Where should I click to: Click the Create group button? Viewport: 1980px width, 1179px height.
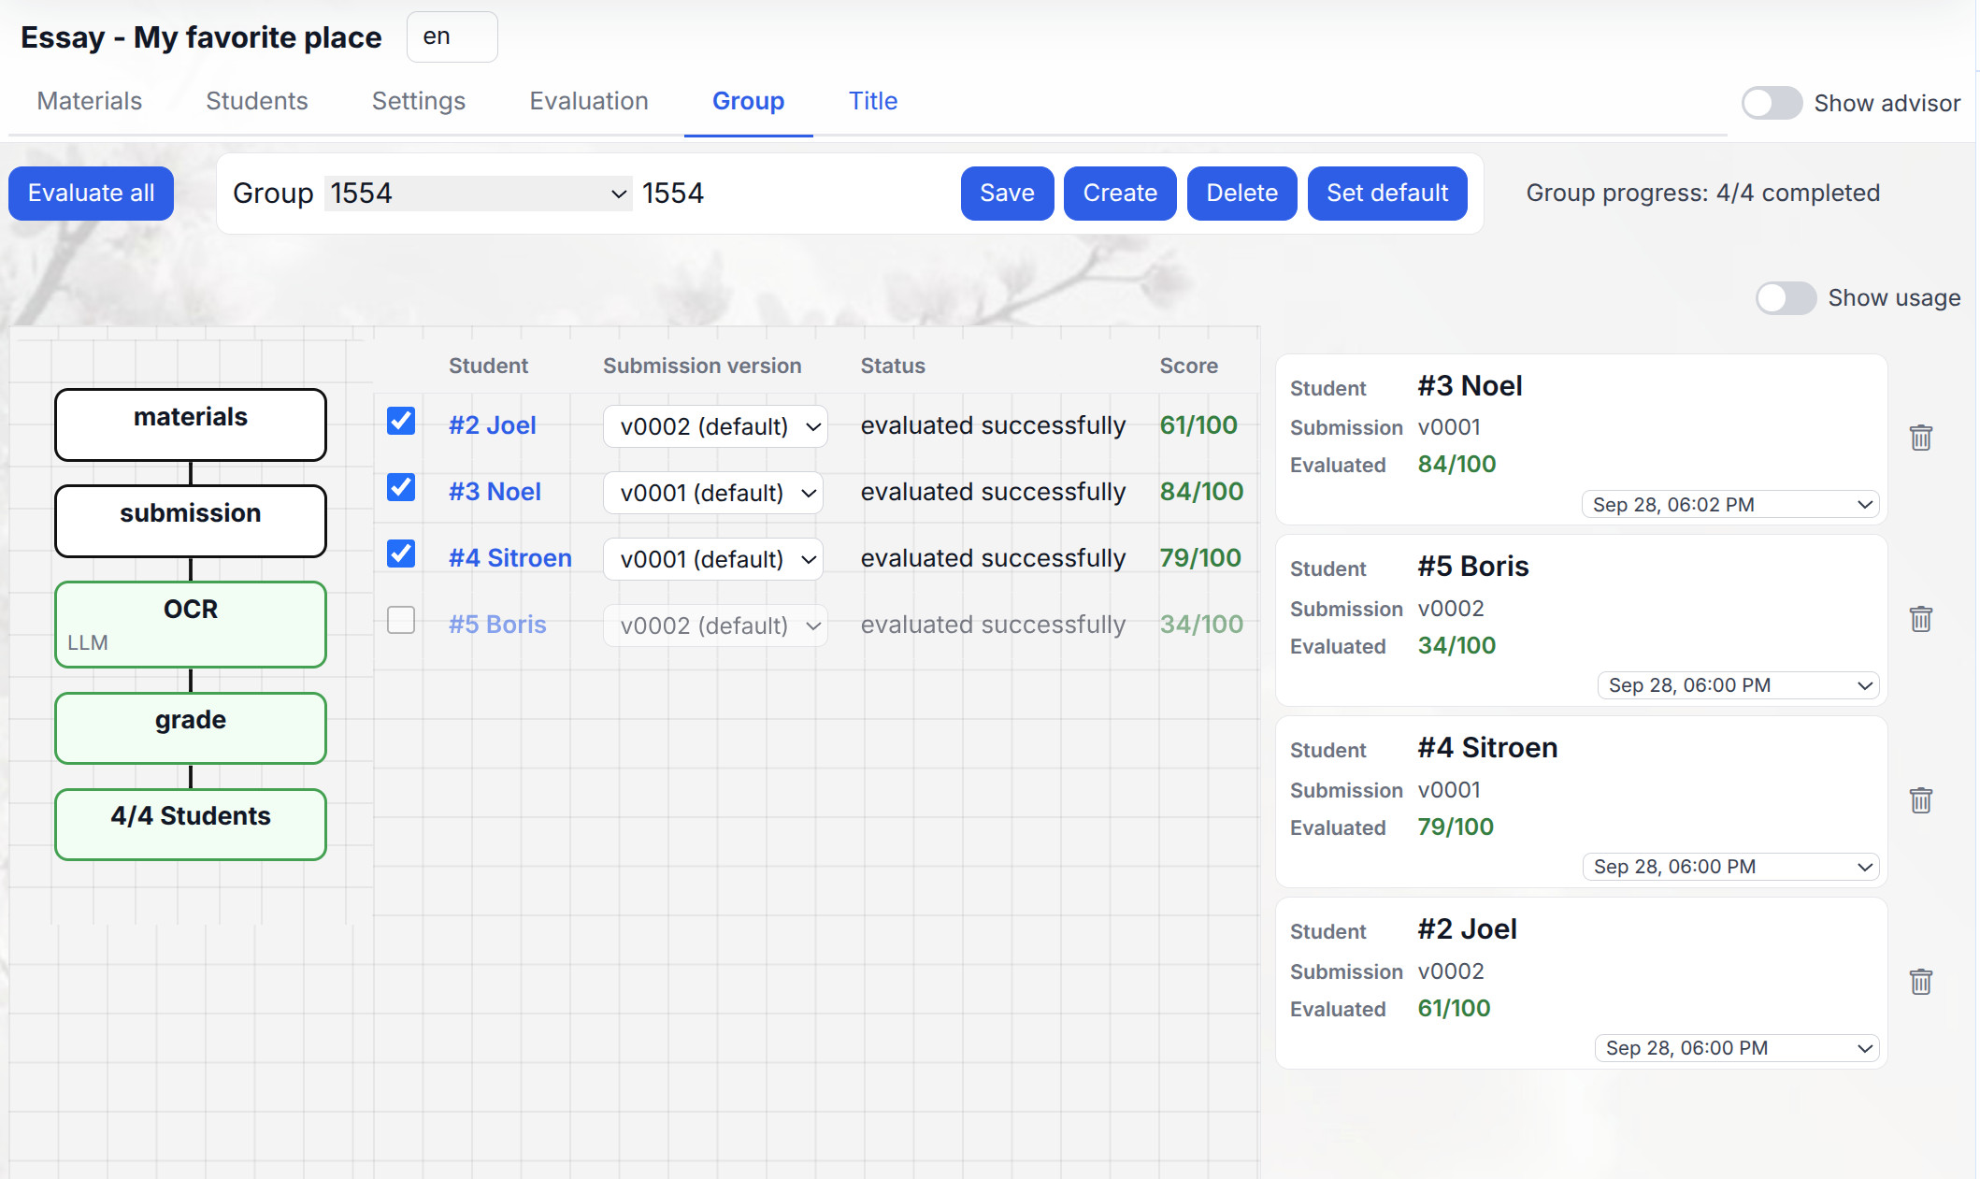[1120, 194]
